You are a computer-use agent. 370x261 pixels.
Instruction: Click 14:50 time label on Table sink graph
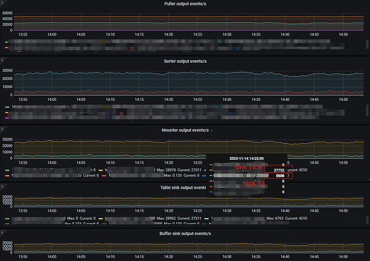pyautogui.click(x=343, y=211)
